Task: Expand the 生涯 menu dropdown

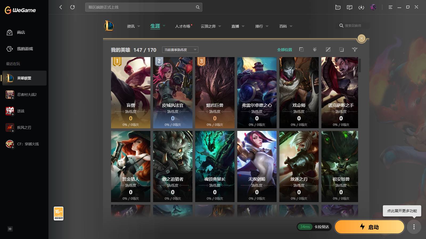Action: point(164,26)
